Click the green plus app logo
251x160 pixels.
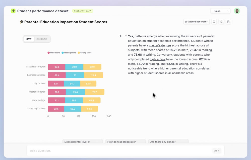pyautogui.click(x=13, y=11)
